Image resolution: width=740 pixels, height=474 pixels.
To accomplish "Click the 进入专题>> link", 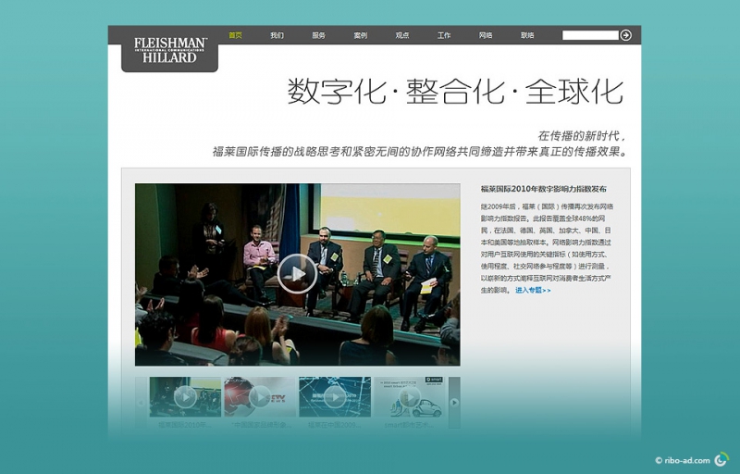I will (533, 290).
